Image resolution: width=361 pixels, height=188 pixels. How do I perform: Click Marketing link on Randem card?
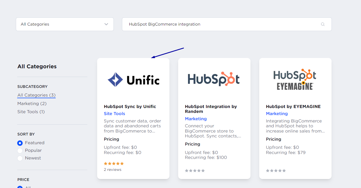[196, 119]
